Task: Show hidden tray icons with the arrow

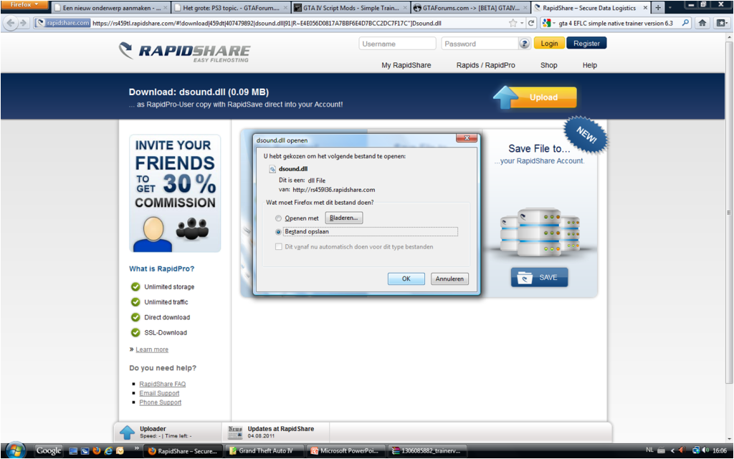Action: coord(672,450)
